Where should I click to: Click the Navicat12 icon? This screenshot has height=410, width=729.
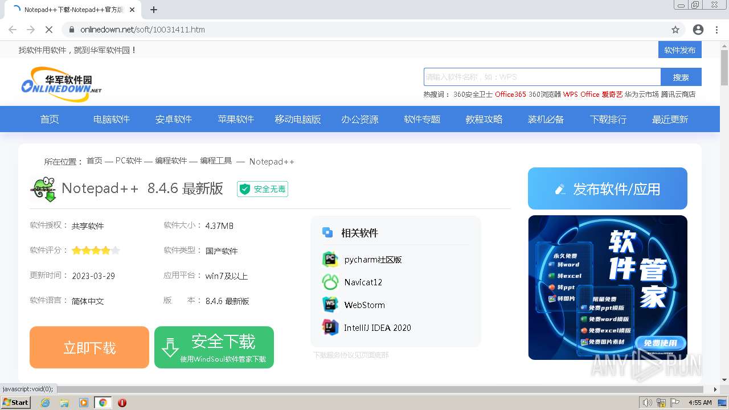[330, 282]
